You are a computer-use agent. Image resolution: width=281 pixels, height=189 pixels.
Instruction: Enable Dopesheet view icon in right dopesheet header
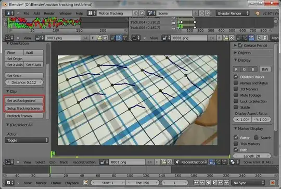[x=251, y=38]
